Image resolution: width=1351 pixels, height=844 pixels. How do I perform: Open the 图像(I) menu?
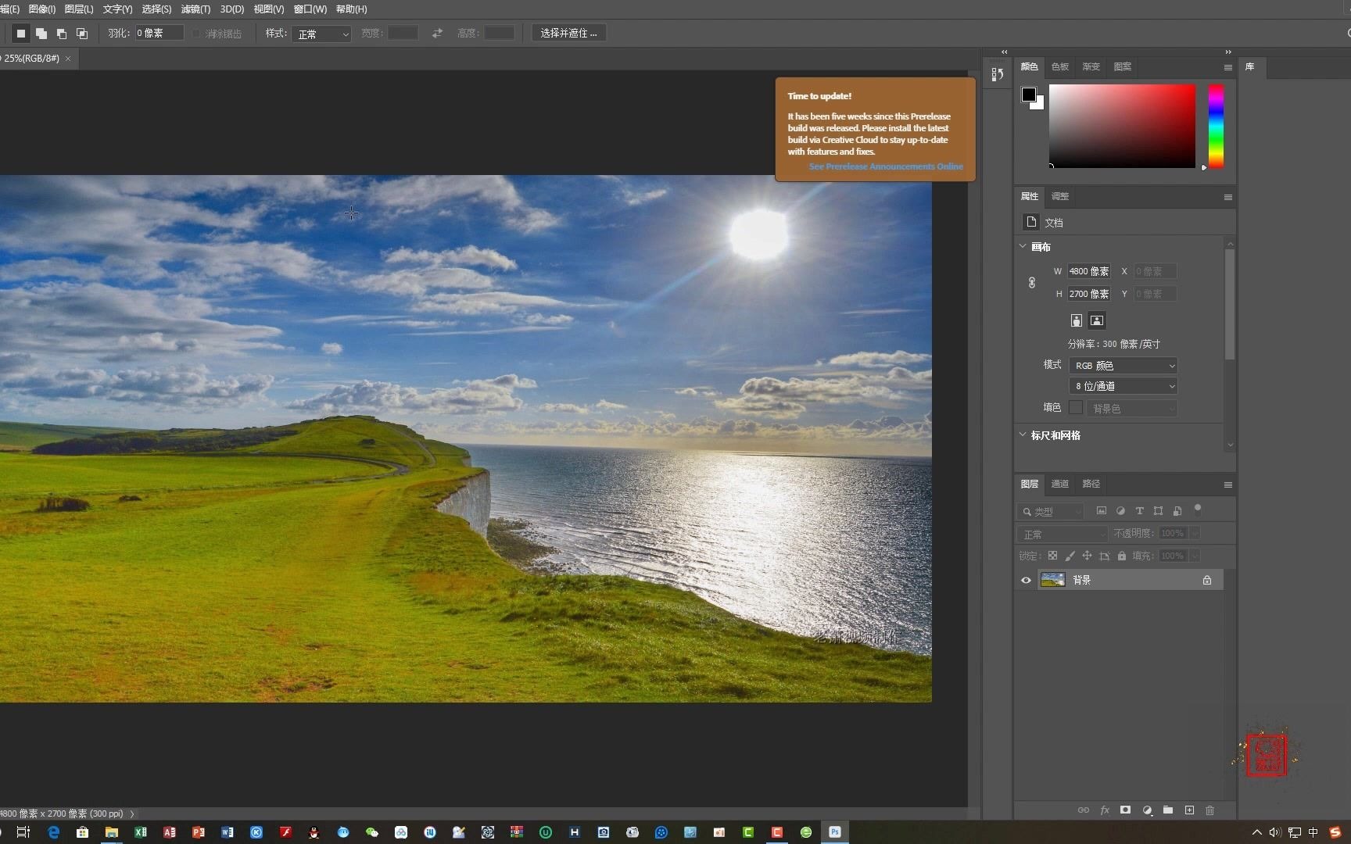tap(41, 9)
